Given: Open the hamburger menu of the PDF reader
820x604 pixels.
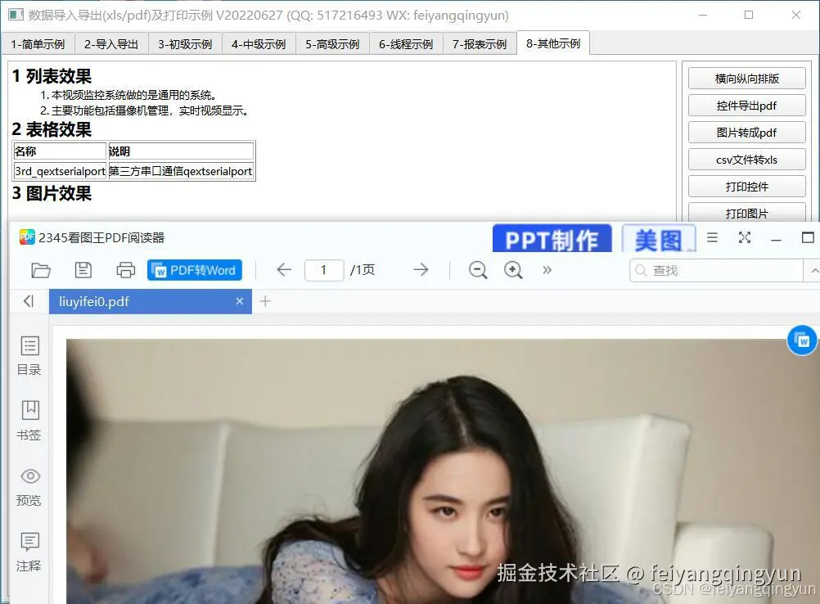Looking at the screenshot, I should (712, 237).
